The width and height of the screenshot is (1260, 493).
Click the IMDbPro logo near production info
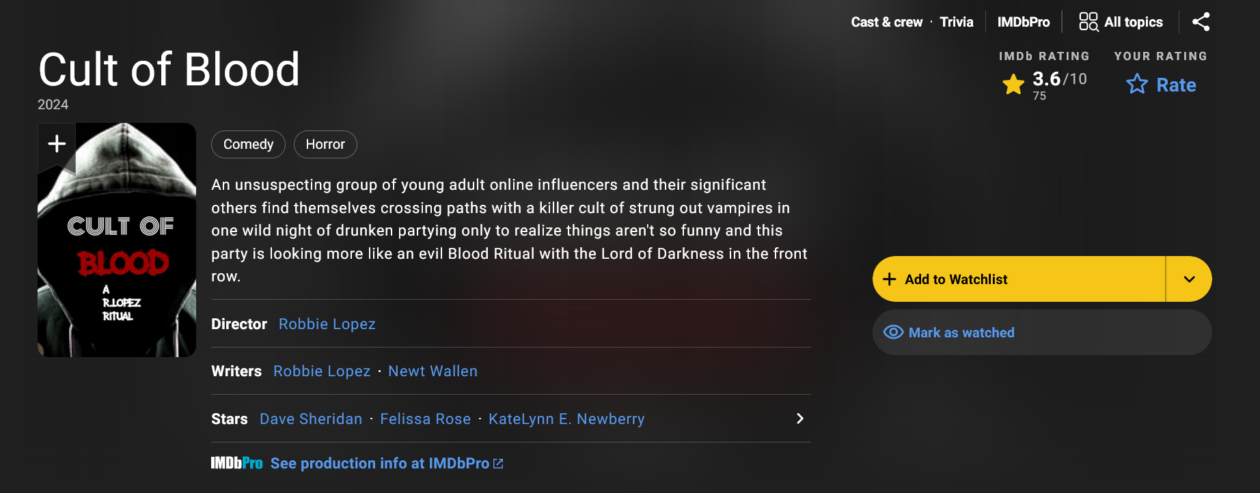click(236, 463)
